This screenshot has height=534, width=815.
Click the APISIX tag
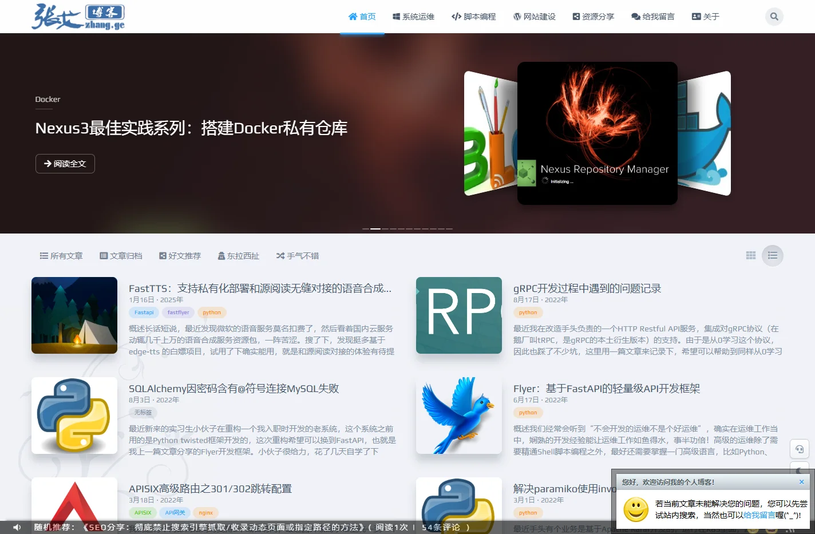tap(143, 513)
